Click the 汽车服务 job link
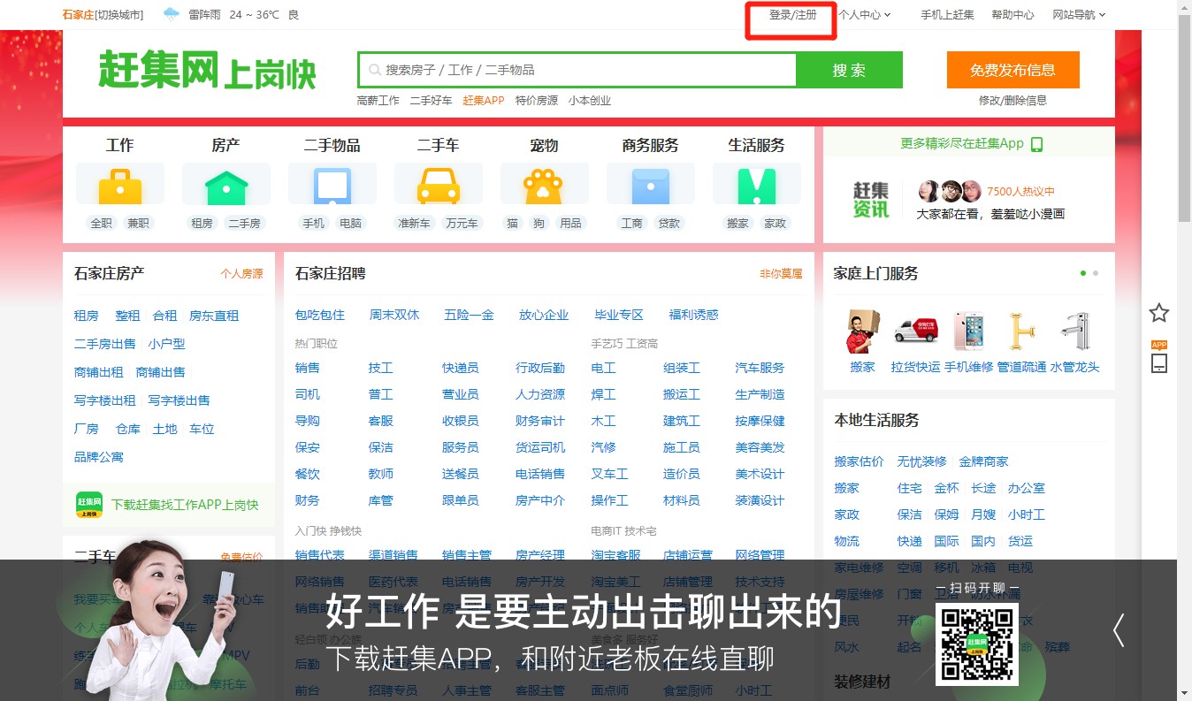This screenshot has height=701, width=1192. [760, 368]
